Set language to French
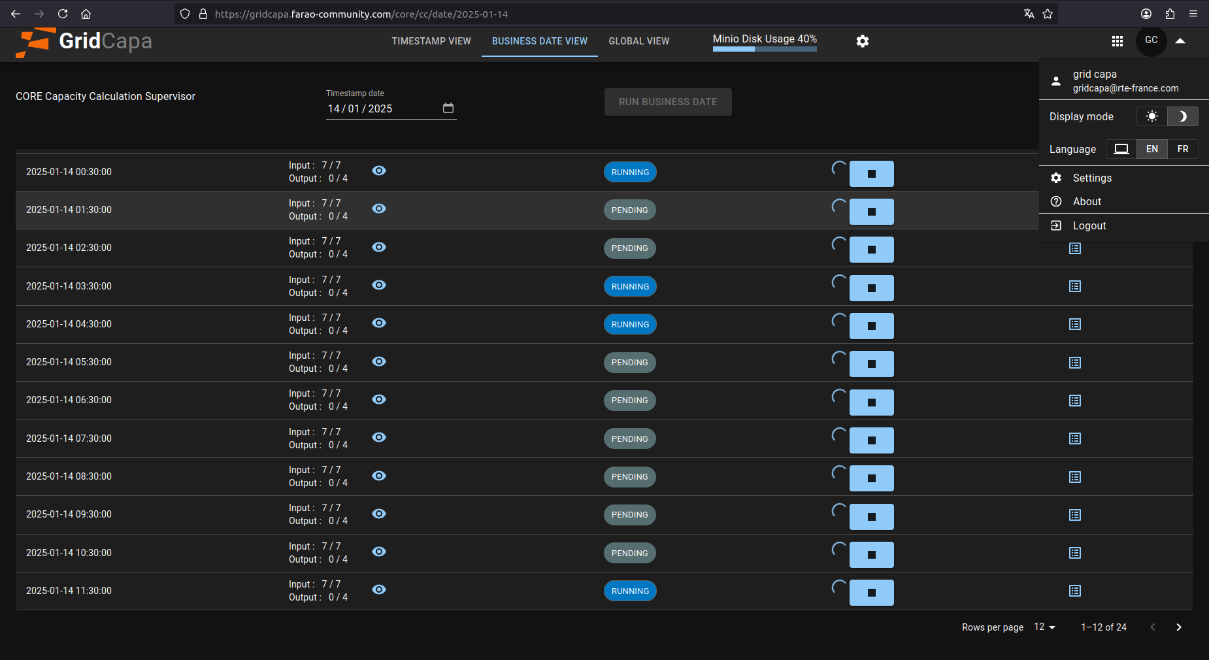Image resolution: width=1209 pixels, height=660 pixels. point(1182,149)
